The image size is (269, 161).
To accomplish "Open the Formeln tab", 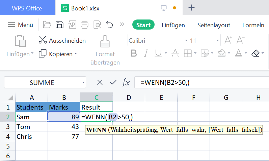I will [x=253, y=25].
